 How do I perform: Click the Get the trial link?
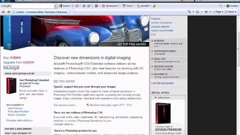(x=11, y=67)
